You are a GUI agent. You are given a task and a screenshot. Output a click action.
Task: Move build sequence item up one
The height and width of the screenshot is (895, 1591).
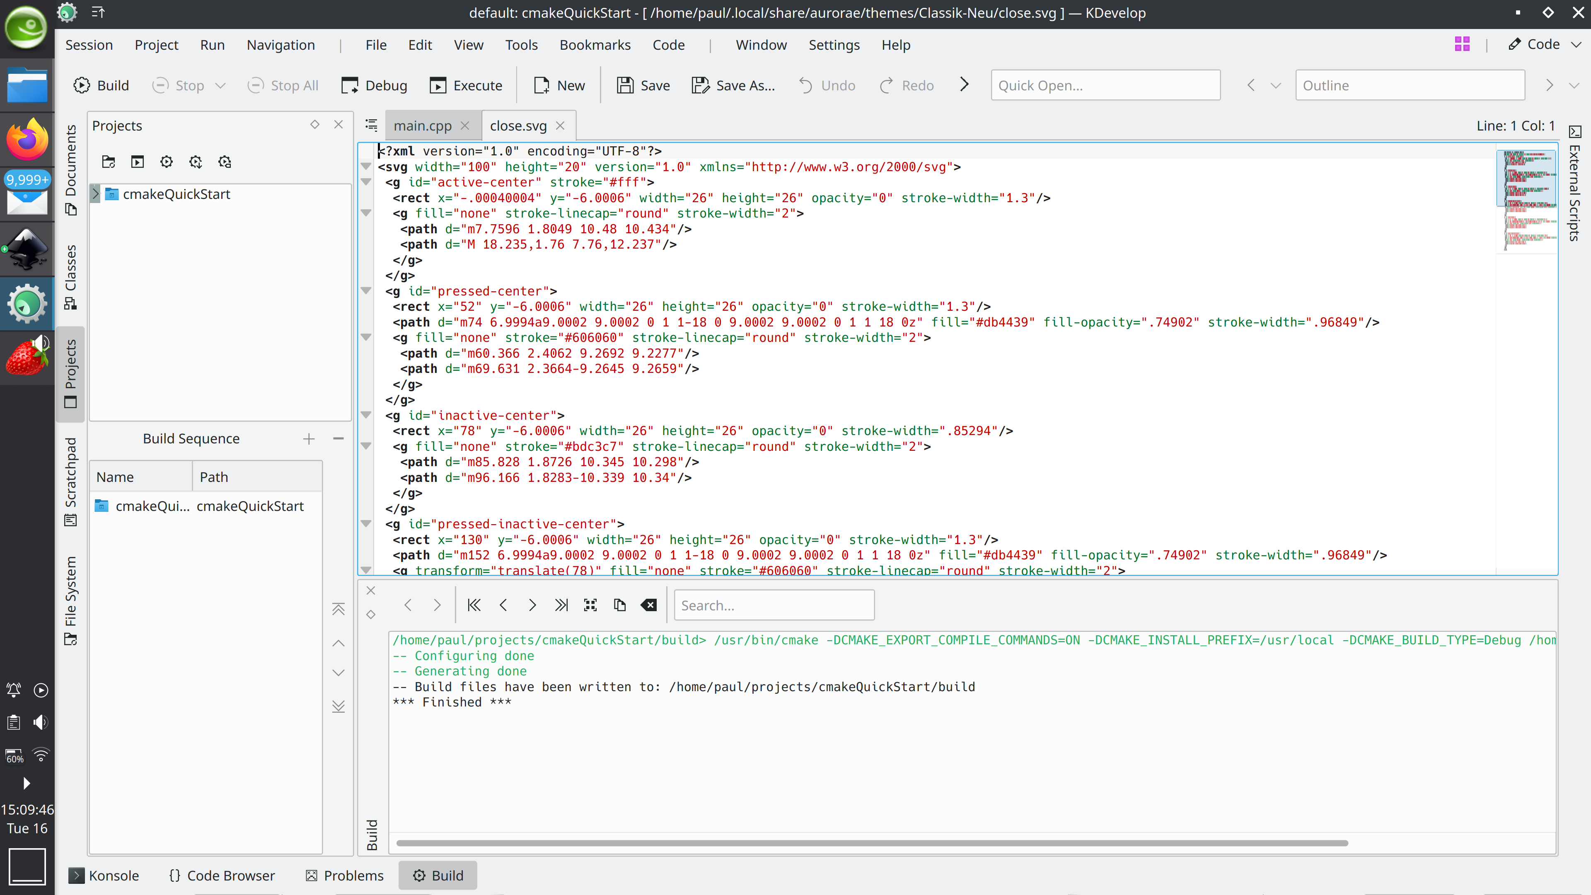pos(339,643)
